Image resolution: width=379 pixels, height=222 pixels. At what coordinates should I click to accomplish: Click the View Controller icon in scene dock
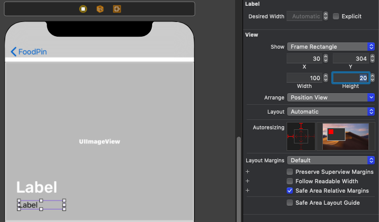point(83,9)
